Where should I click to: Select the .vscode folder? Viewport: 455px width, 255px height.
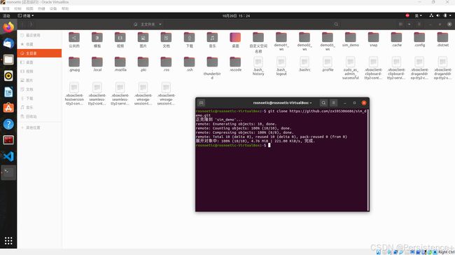(x=235, y=64)
